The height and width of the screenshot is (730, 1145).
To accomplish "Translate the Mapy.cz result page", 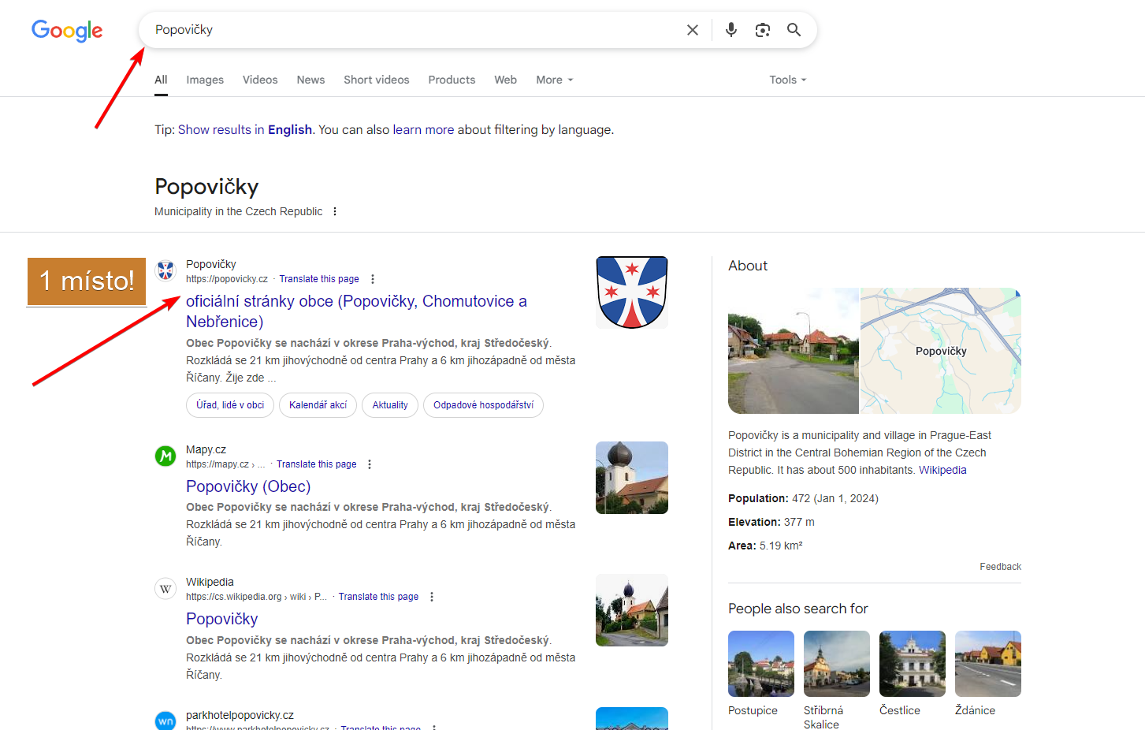I will [x=316, y=464].
